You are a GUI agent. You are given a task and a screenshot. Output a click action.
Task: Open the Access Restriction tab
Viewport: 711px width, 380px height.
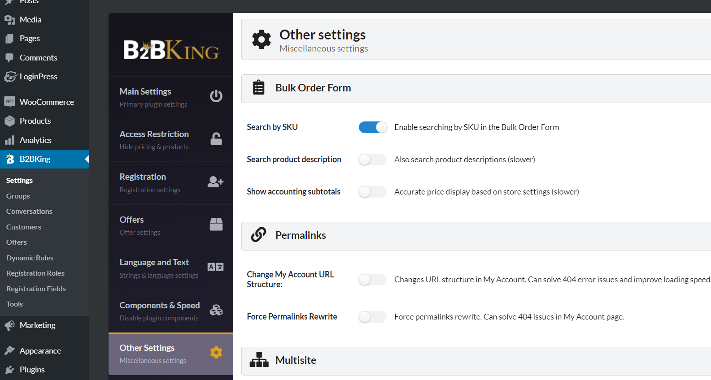point(171,140)
